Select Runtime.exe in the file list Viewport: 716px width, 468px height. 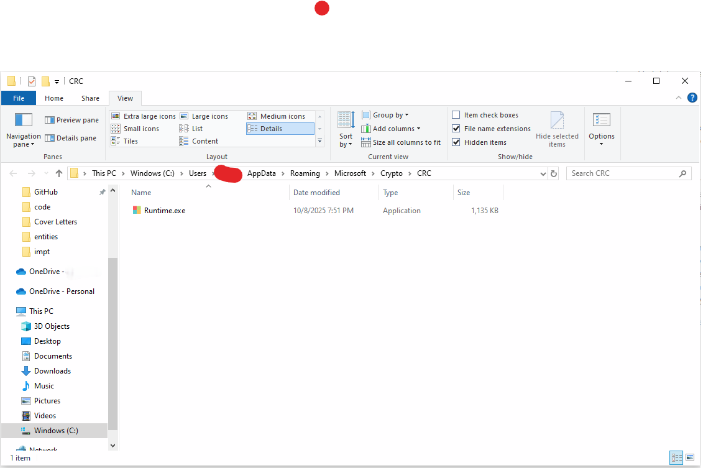(165, 210)
